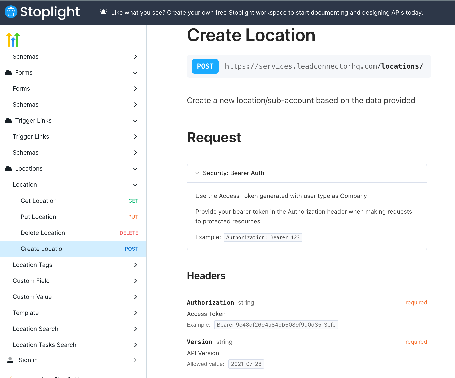Viewport: 455px width, 378px height.
Task: Click the Create Location page heading
Action: pyautogui.click(x=251, y=35)
